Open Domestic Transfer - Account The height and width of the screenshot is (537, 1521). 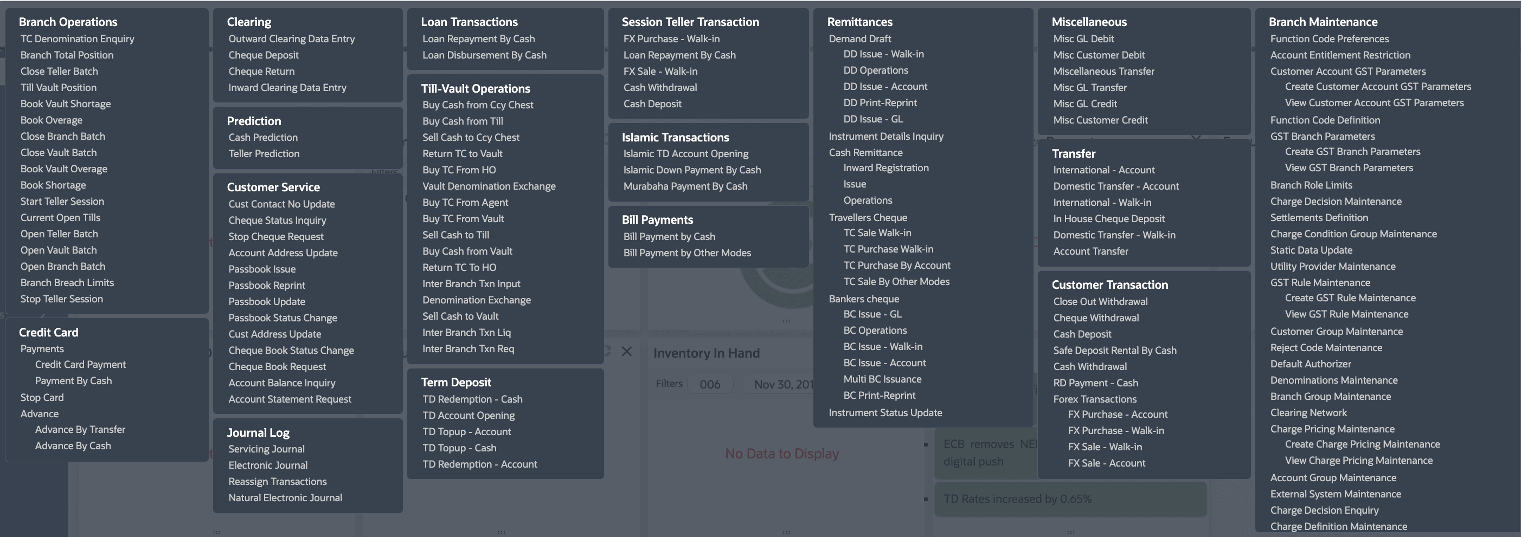pyautogui.click(x=1115, y=186)
